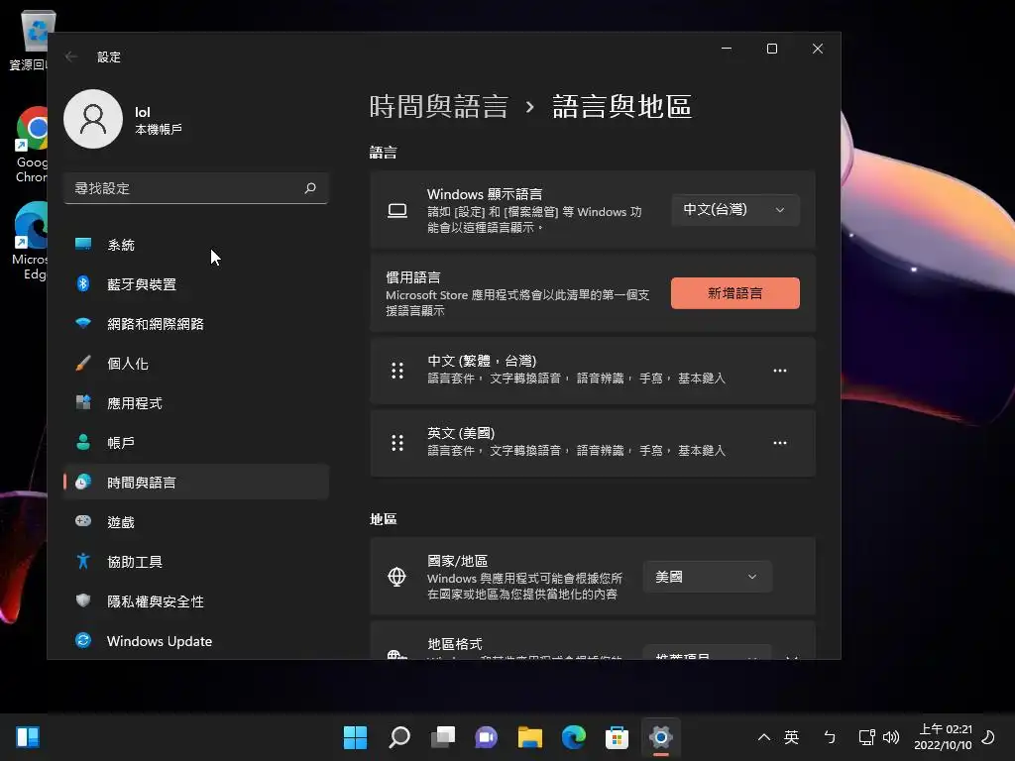This screenshot has height=761, width=1015.
Task: Open Microsoft Store from the taskbar
Action: [x=617, y=737]
